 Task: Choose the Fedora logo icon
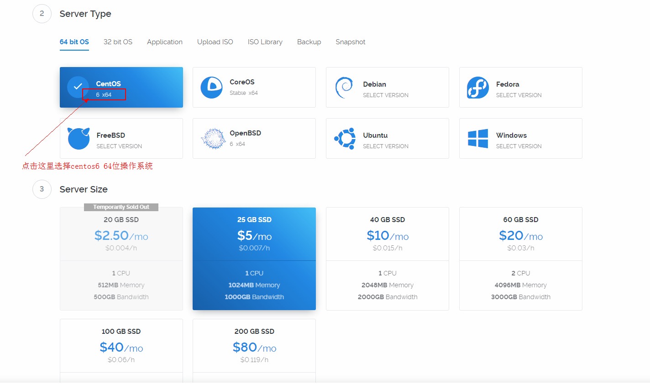(x=477, y=88)
